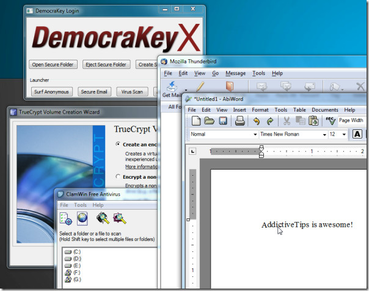Open the Tag dropdown arrow in Thunderbird
The width and height of the screenshot is (369, 291).
(x=342, y=90)
